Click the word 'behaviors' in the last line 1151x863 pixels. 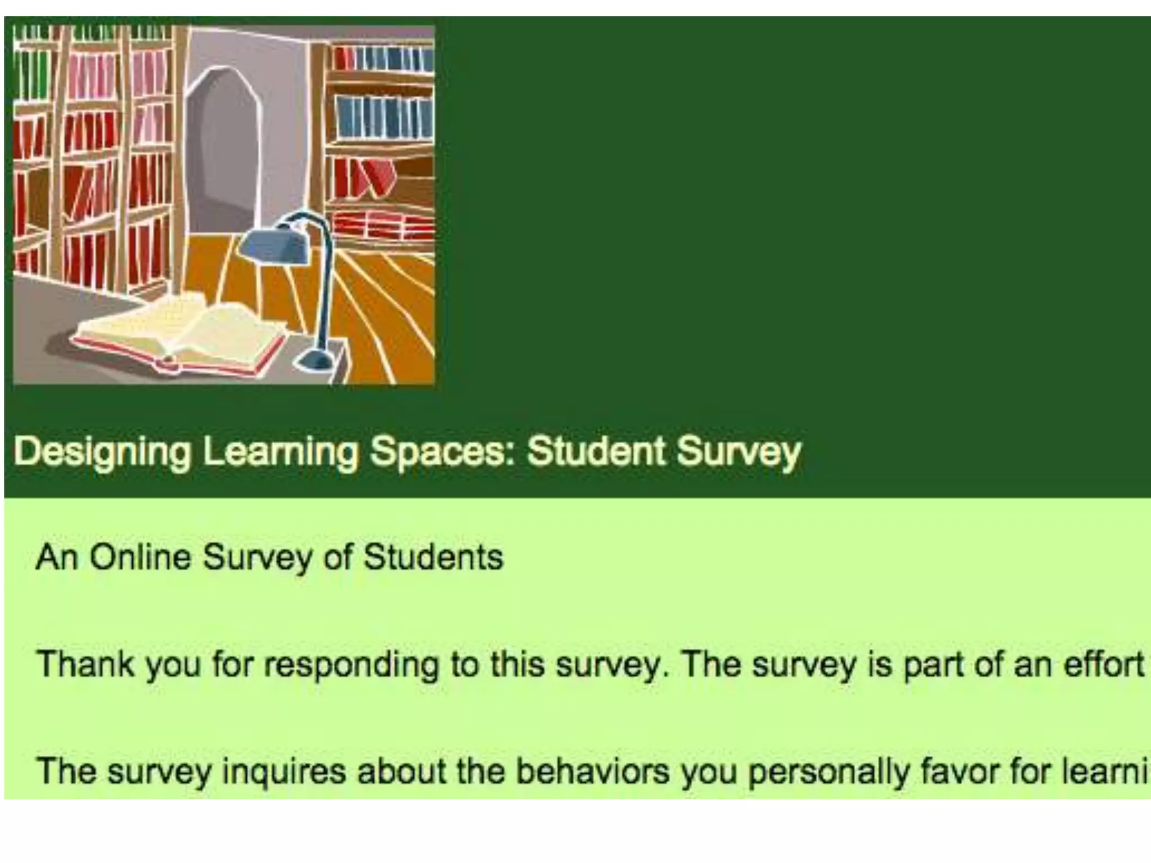592,771
